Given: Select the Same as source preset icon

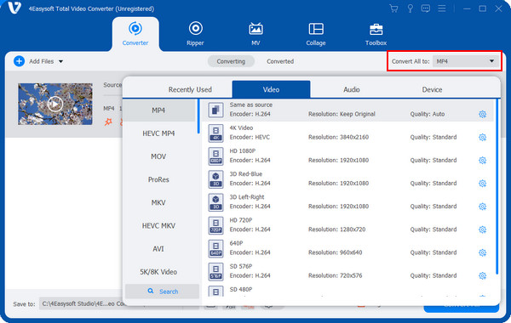Looking at the screenshot, I should pos(215,110).
